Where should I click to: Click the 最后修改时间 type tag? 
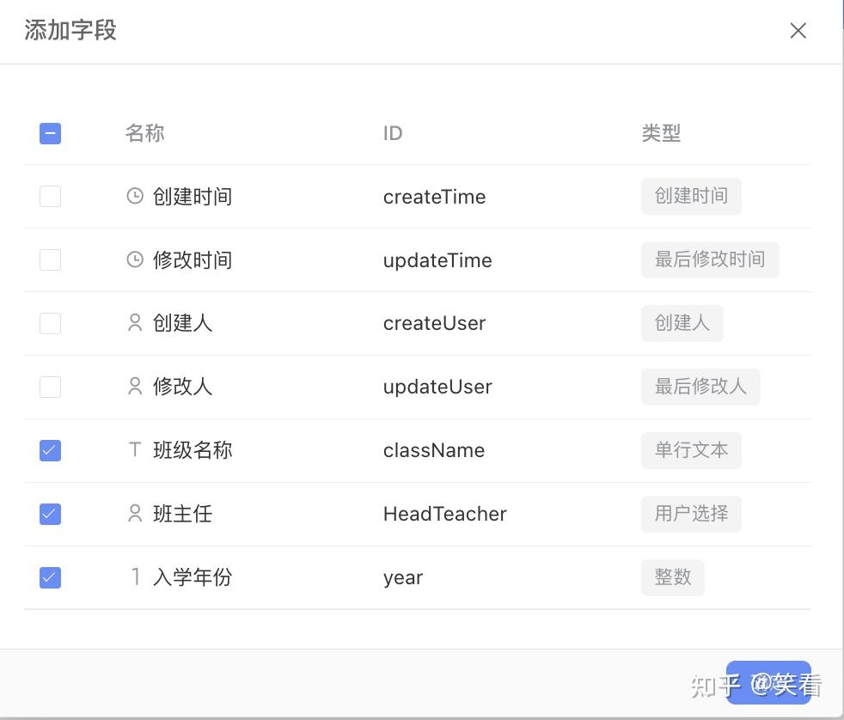click(710, 260)
